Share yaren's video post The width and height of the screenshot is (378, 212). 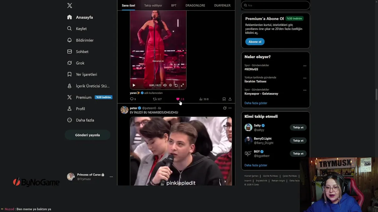click(230, 99)
